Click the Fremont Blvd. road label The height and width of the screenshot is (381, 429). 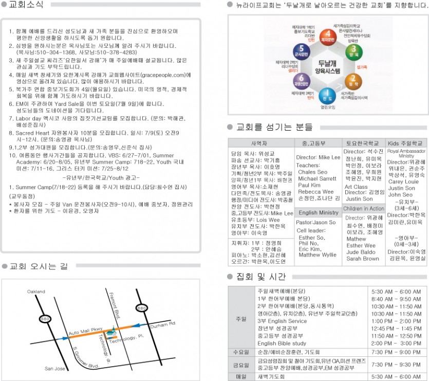115,305
